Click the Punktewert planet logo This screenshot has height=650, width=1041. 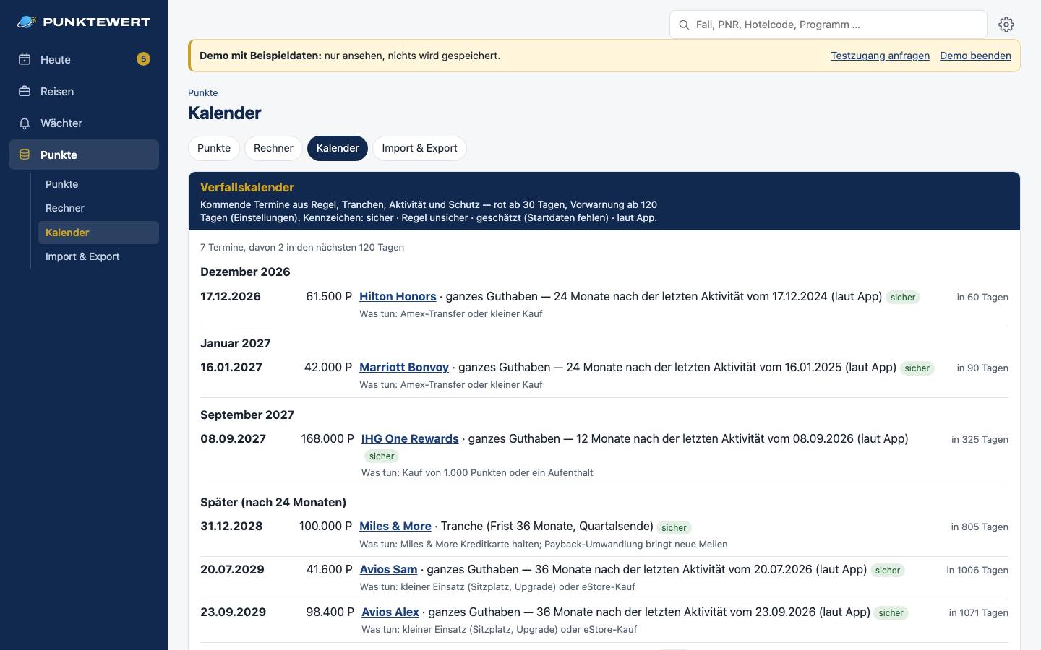coord(27,22)
